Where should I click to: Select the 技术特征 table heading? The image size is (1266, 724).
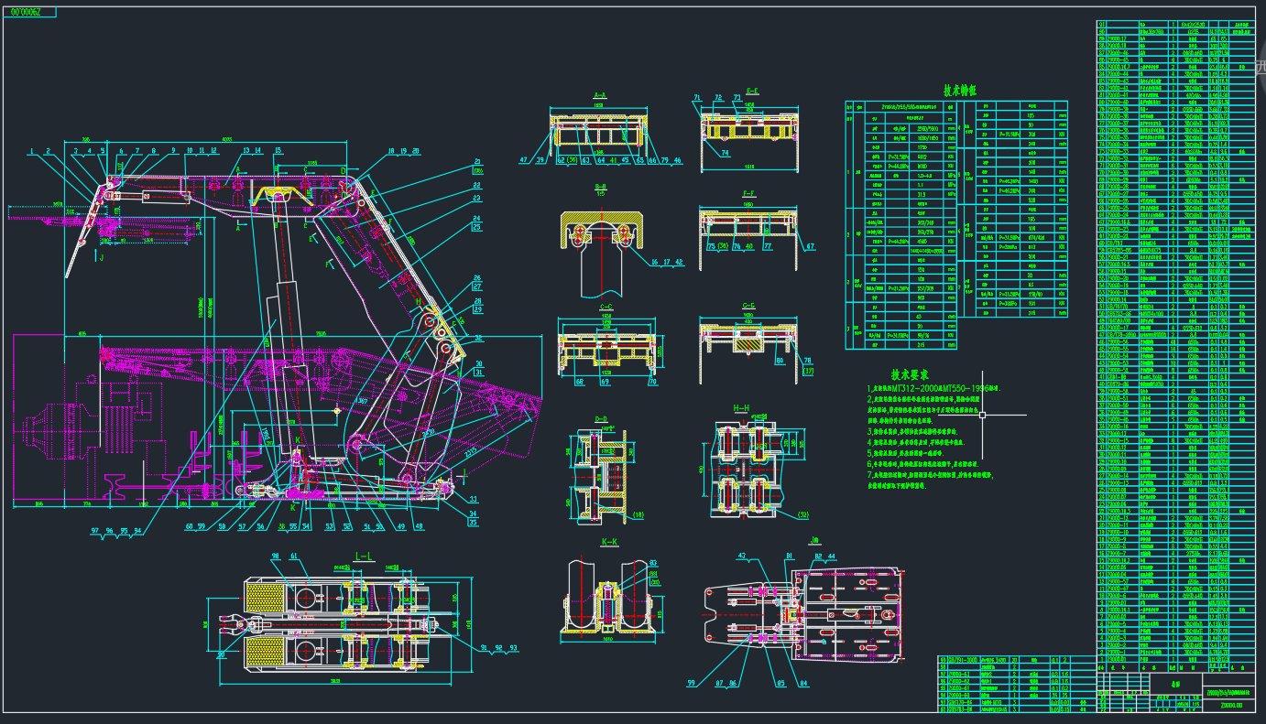coord(960,92)
